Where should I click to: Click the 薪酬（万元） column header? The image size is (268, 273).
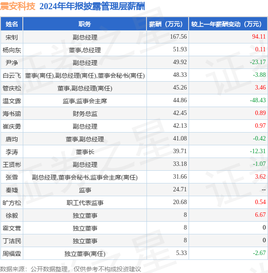click(x=168, y=24)
